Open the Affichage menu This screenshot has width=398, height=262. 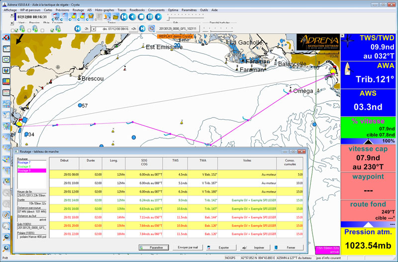point(10,10)
